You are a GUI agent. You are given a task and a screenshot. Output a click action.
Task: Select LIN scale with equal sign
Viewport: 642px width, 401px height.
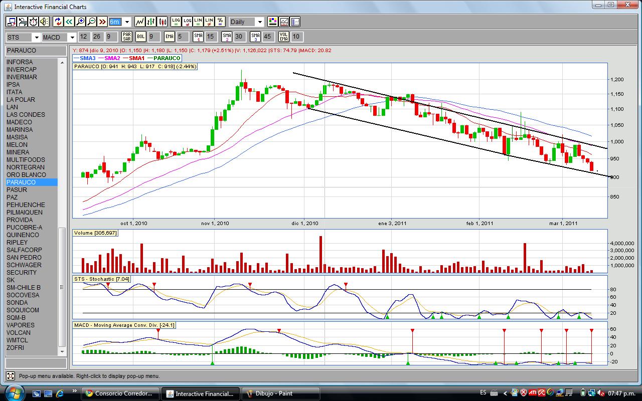coord(198,22)
